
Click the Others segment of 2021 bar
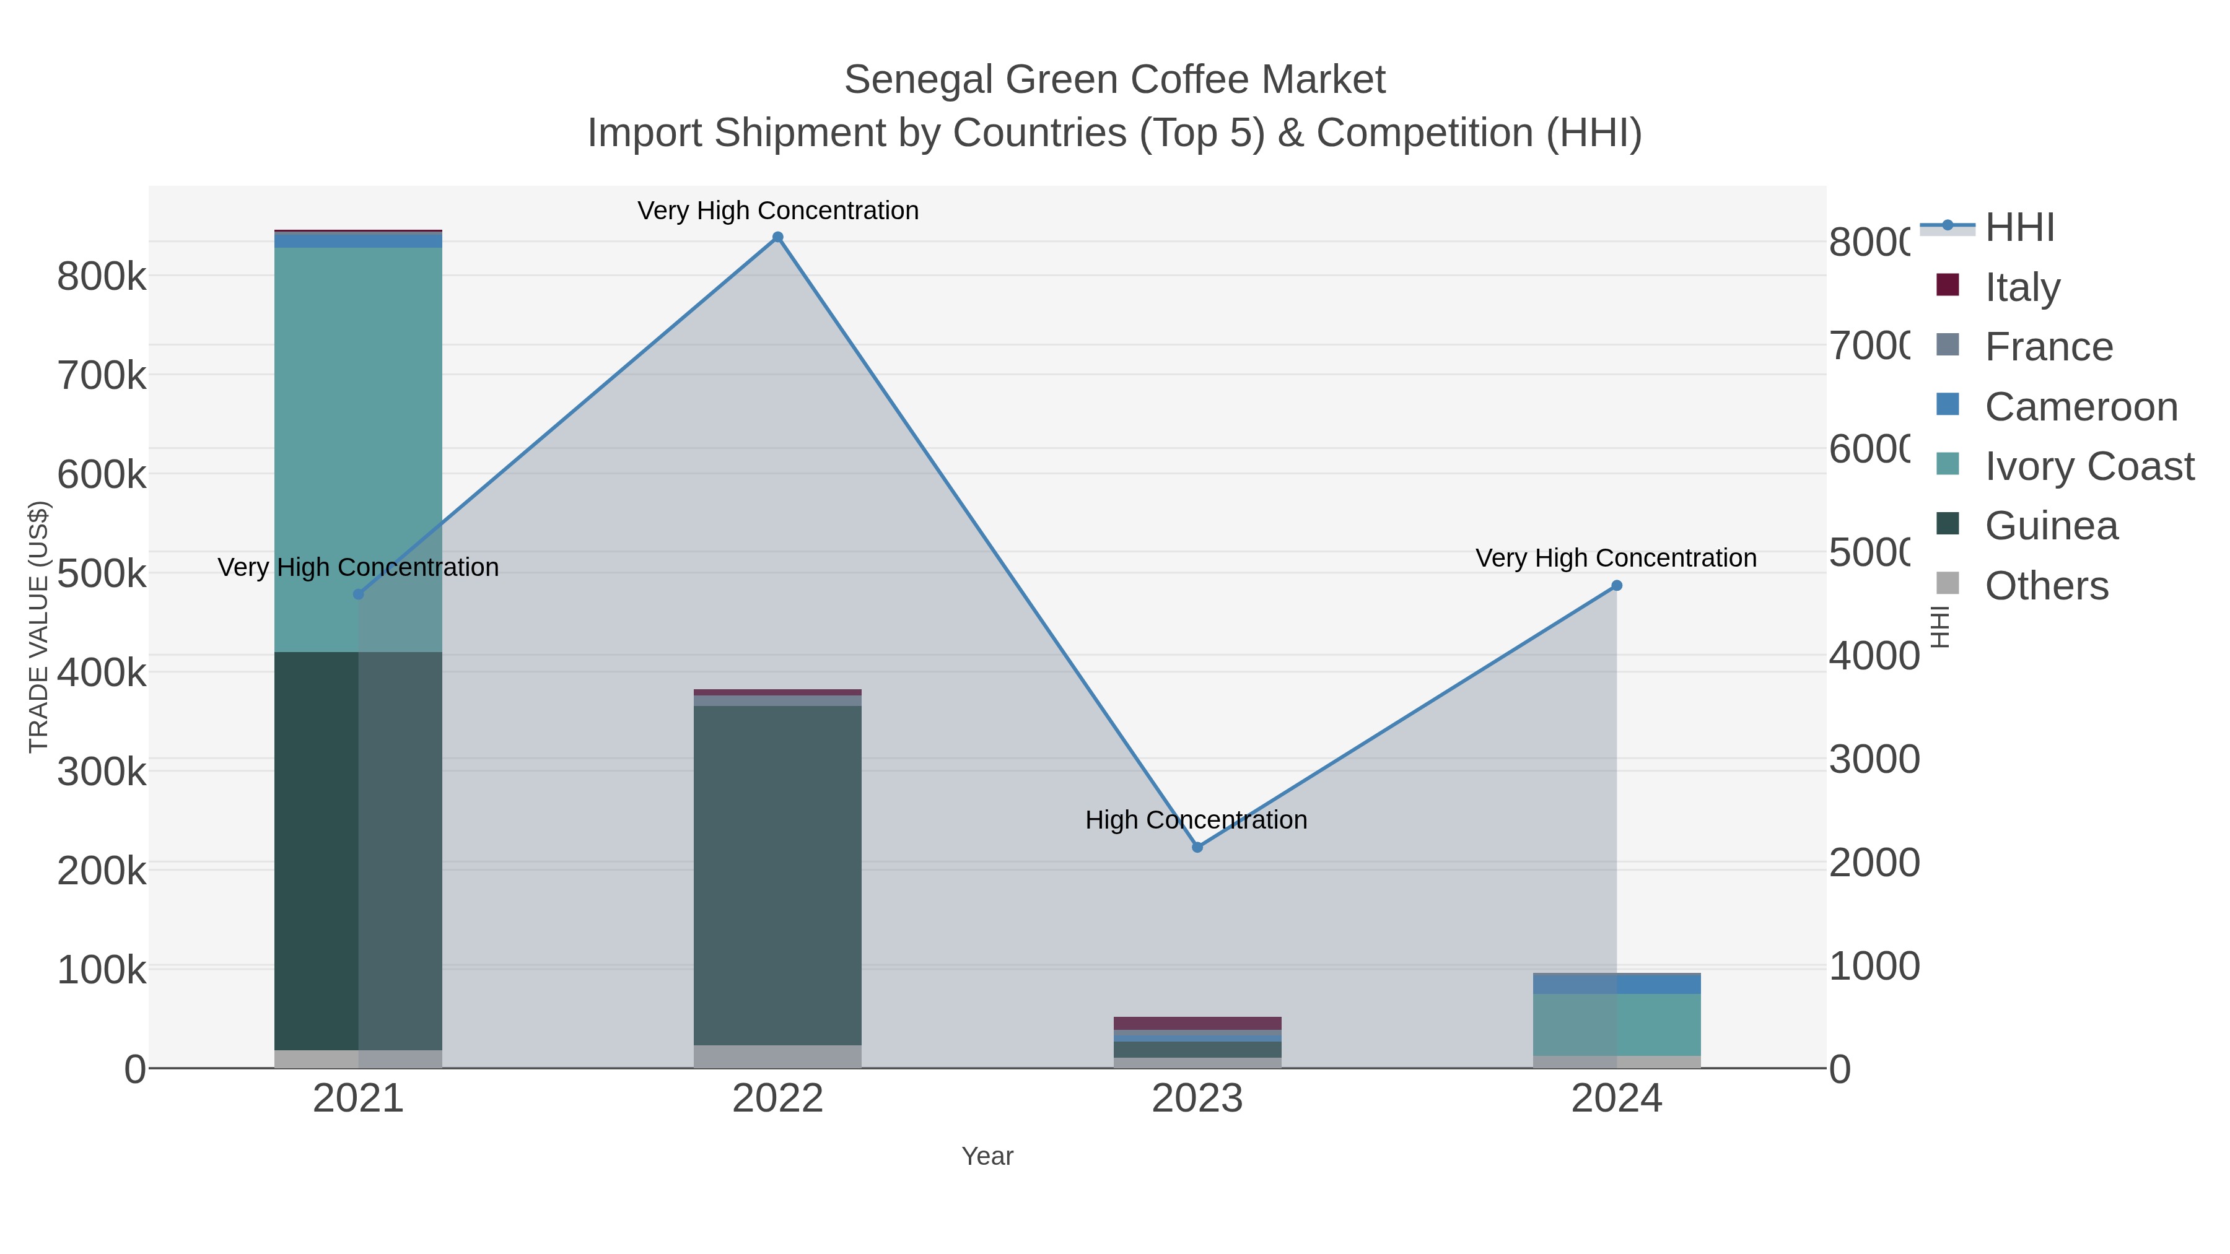click(359, 1060)
